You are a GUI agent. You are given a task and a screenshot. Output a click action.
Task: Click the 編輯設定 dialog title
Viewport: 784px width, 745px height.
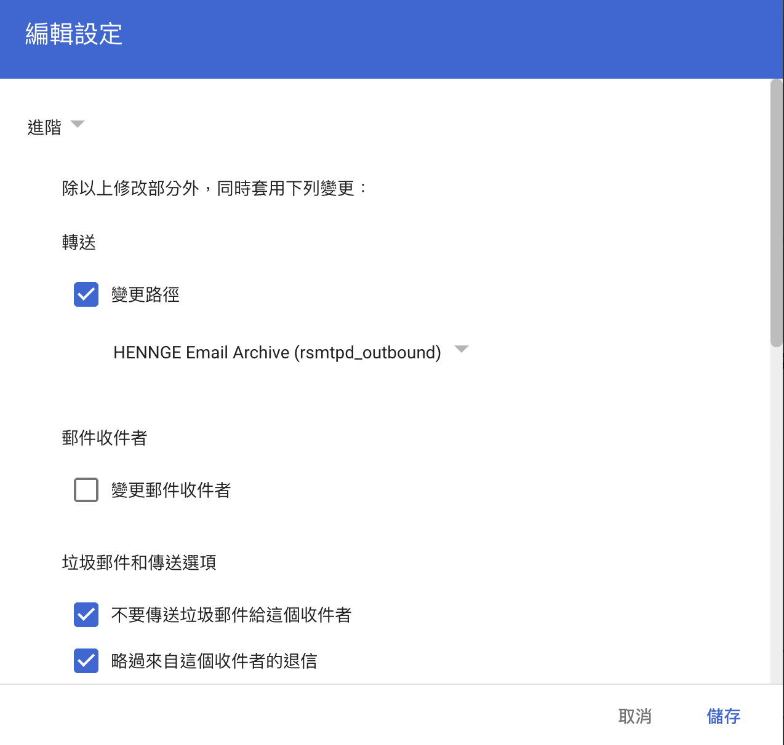pyautogui.click(x=74, y=34)
